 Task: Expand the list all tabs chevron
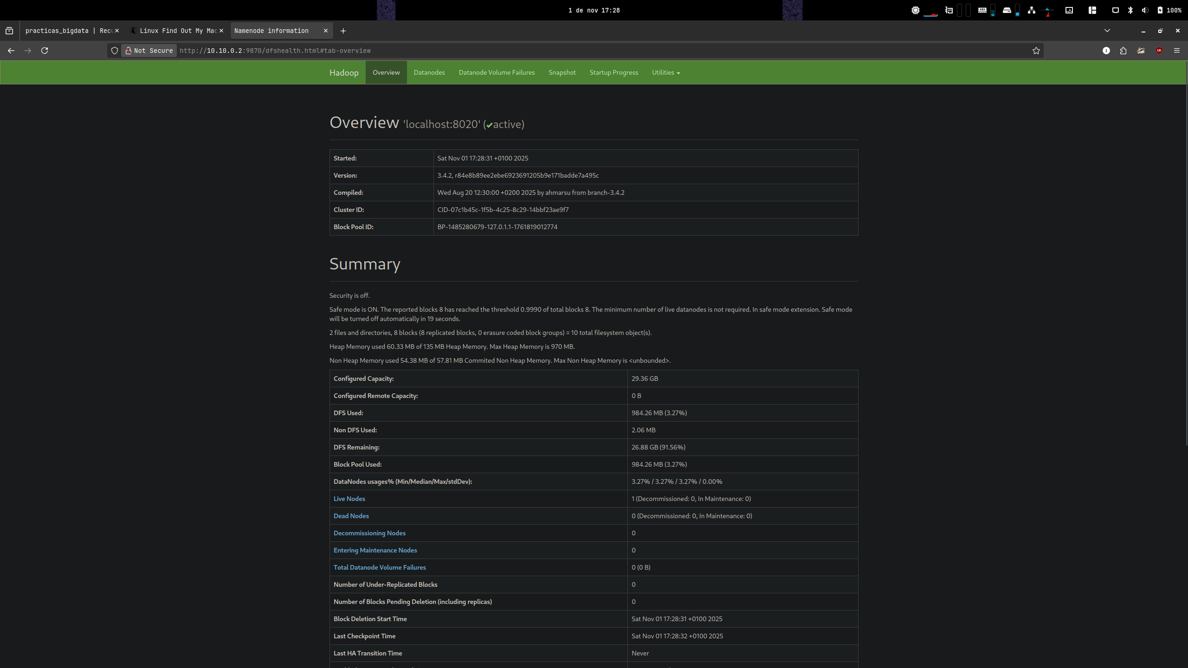pyautogui.click(x=1107, y=31)
